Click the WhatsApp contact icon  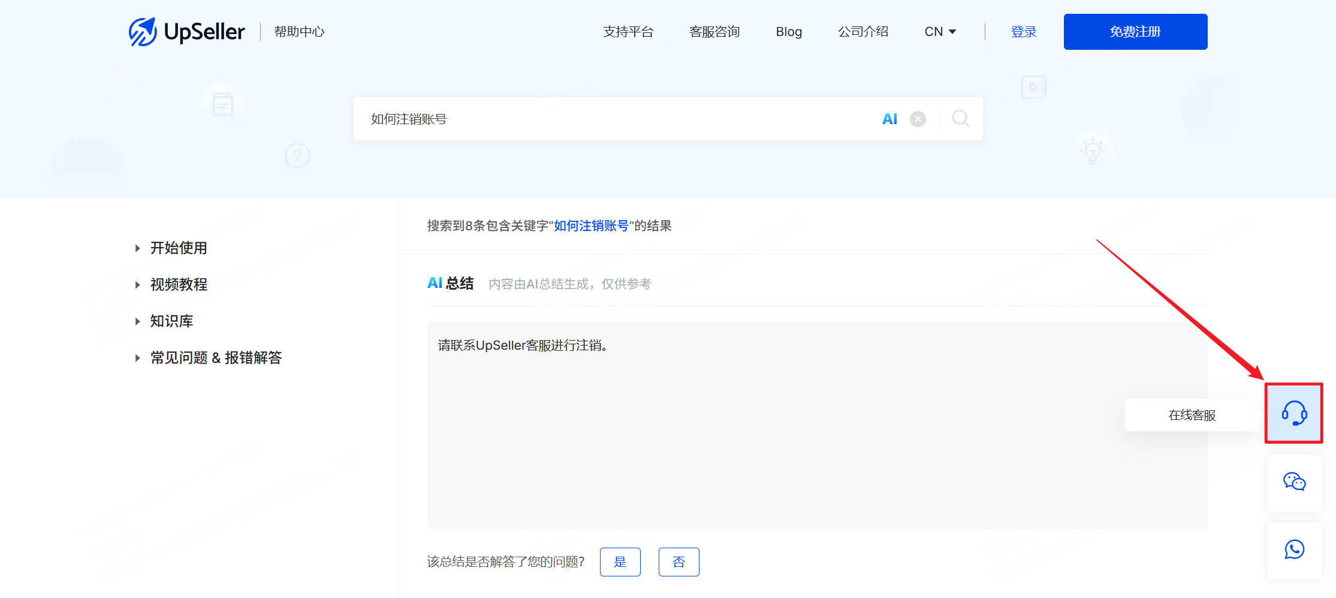[1294, 550]
